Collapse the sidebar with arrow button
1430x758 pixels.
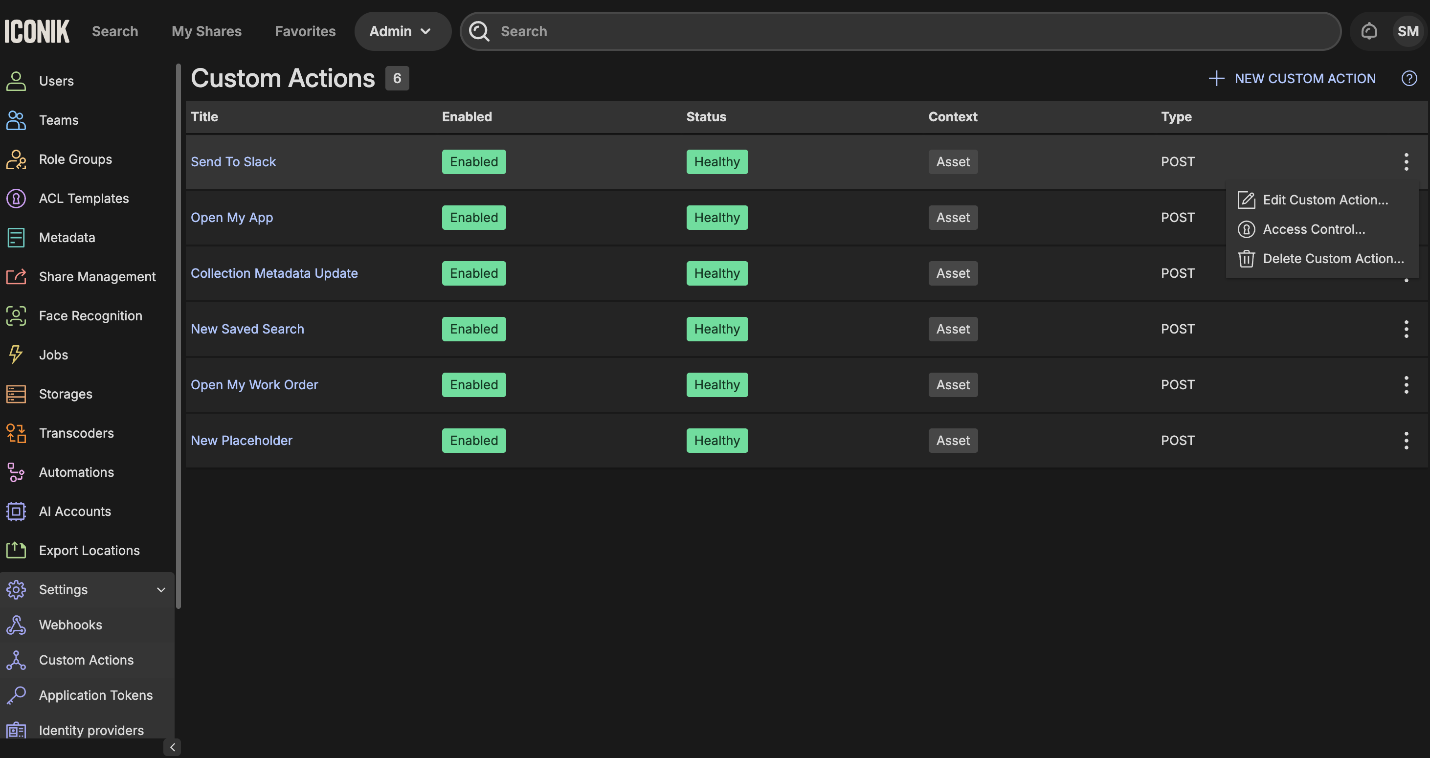click(172, 747)
